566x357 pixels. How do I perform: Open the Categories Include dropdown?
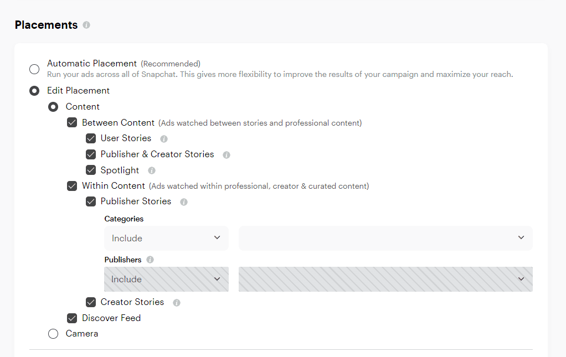coord(166,238)
